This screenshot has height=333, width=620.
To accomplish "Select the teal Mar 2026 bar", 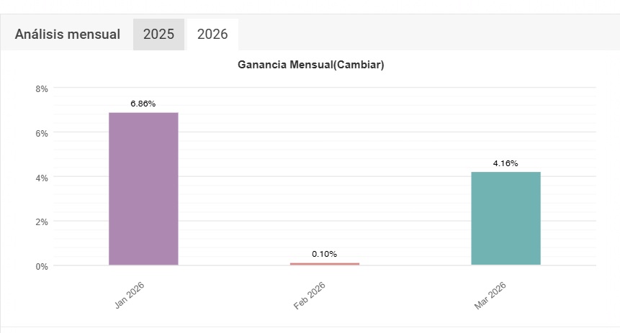I will [506, 219].
